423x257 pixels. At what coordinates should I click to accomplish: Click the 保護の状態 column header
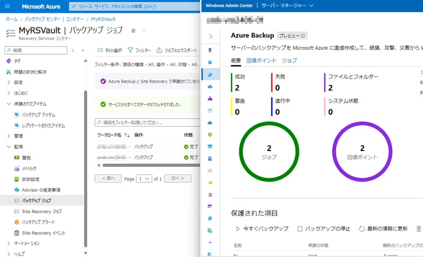coord(318,245)
